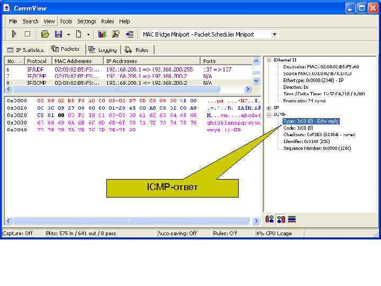Click the first decoder layout icon
This screenshot has width=381, height=286.
click(x=269, y=219)
